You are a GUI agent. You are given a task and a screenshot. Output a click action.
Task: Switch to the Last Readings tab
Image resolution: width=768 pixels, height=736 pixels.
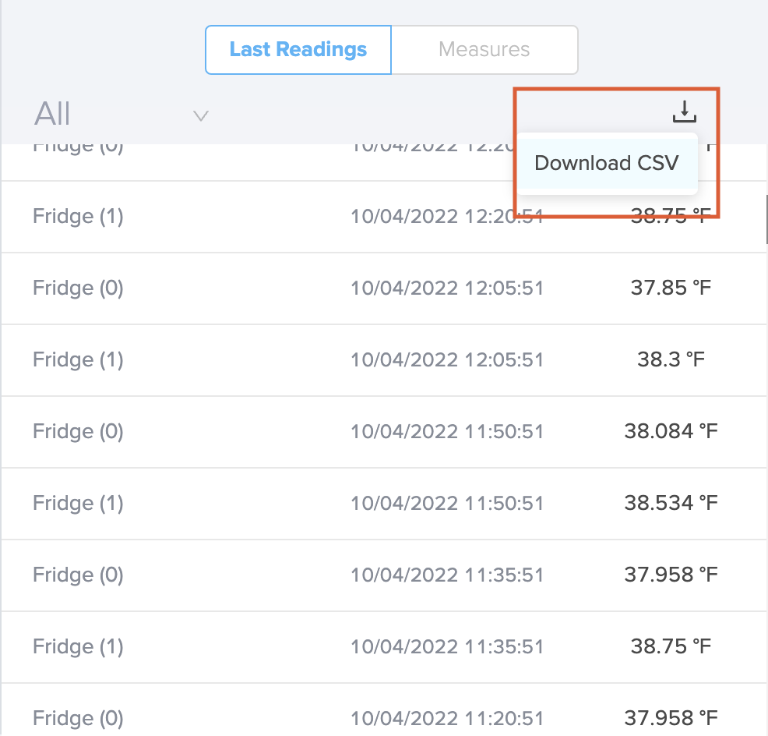[298, 50]
